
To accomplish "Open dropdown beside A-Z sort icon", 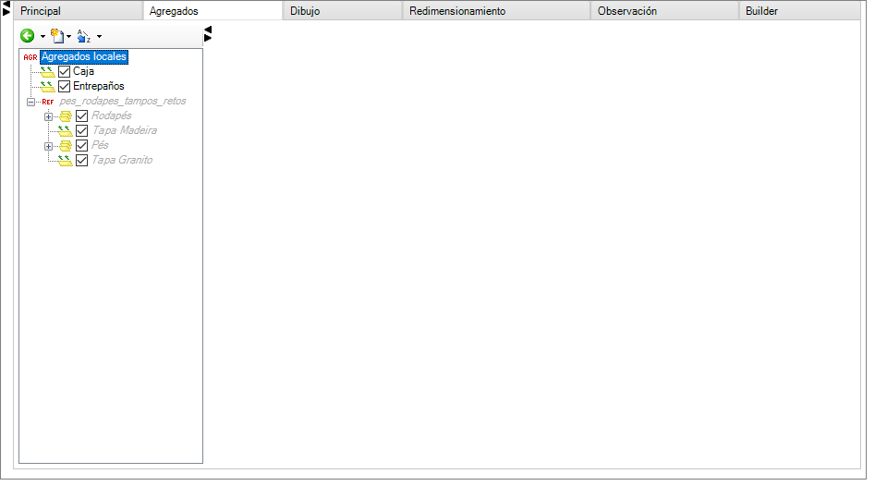I will click(100, 37).
